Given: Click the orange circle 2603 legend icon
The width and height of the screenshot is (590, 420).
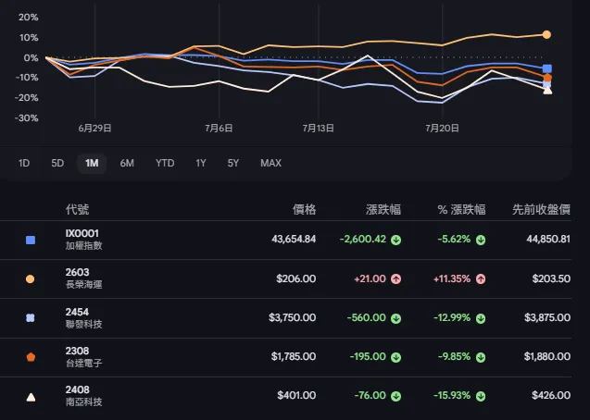Looking at the screenshot, I should 30,279.
